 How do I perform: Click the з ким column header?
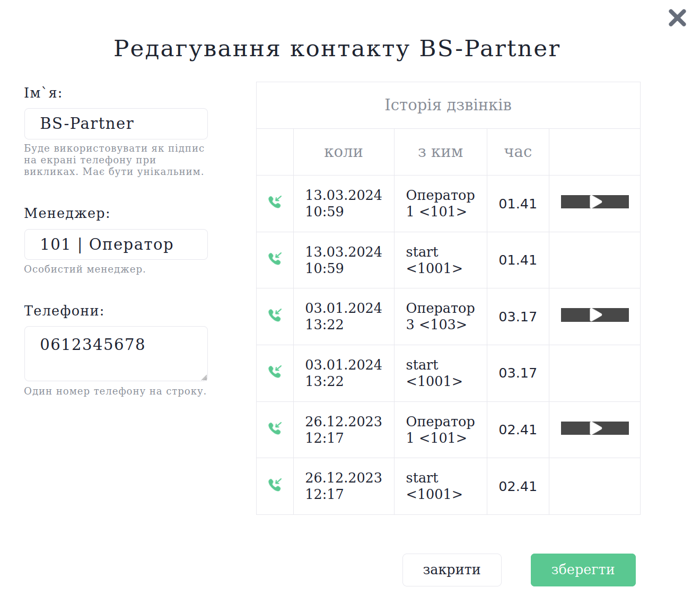[440, 152]
